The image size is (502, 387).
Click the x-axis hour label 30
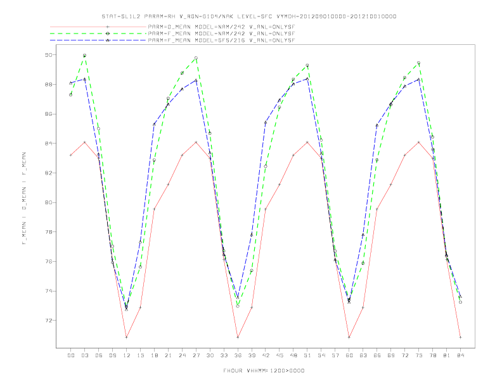(x=210, y=355)
